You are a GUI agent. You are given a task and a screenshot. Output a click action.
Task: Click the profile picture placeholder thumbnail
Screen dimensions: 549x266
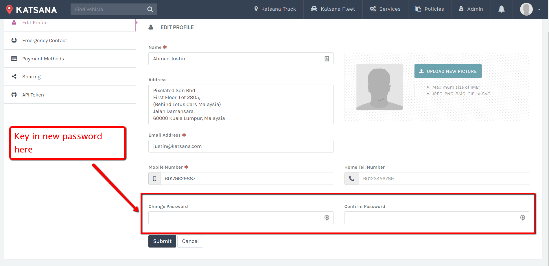[379, 87]
